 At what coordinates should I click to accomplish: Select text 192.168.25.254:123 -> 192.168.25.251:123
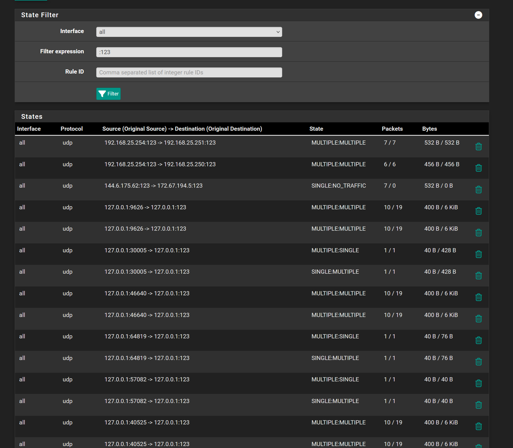click(160, 143)
